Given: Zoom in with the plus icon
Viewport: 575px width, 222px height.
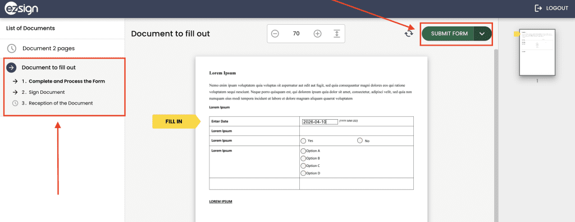Looking at the screenshot, I should pos(318,34).
